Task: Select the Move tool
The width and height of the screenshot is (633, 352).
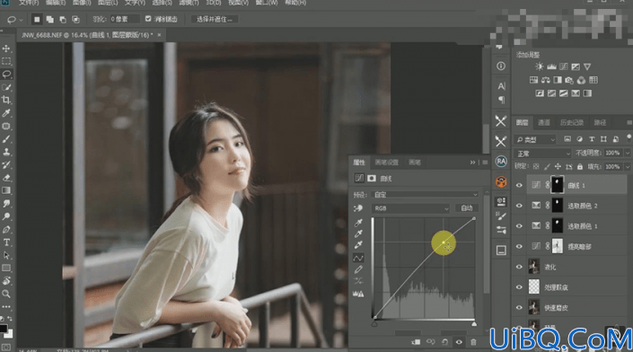Action: pos(6,48)
